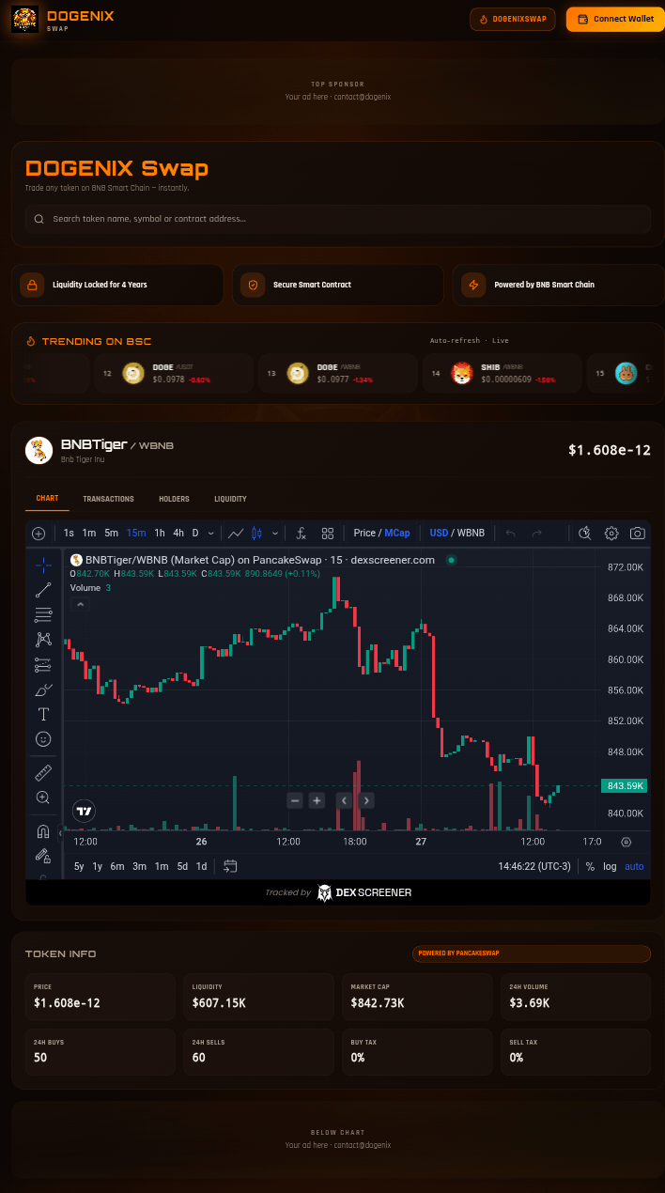Open the Fibonacci retracement tools
Screen dimensions: 665x1193
pos(43,615)
